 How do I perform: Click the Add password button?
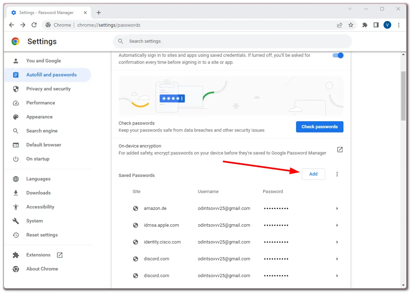coord(313,174)
